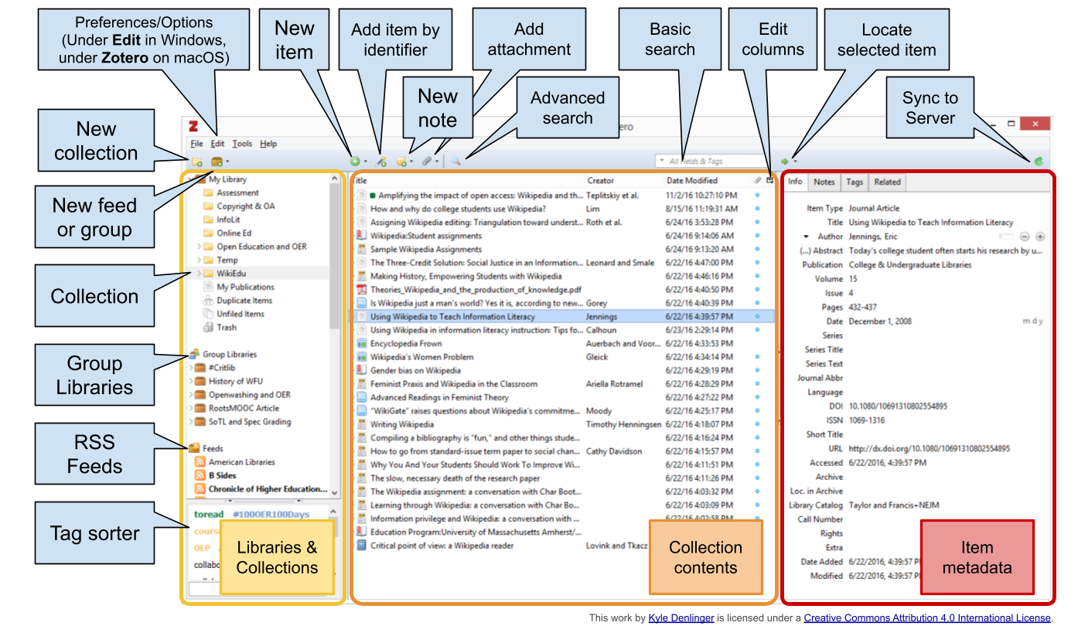Click the New Library/Group toolbar icon
Viewport: 1078px width, 626px height.
pos(217,162)
